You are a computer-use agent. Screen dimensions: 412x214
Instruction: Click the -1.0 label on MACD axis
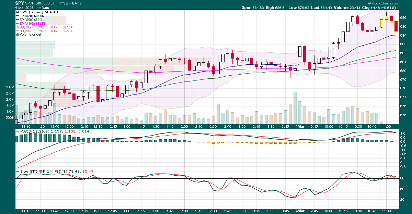404,150
